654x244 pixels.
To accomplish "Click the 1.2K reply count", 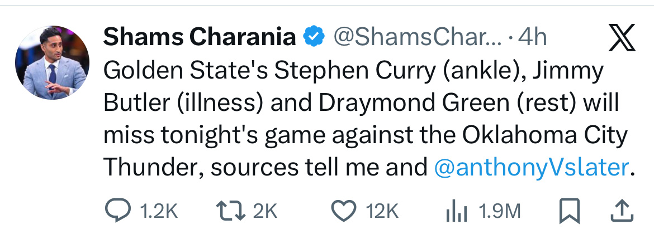I will [x=159, y=211].
